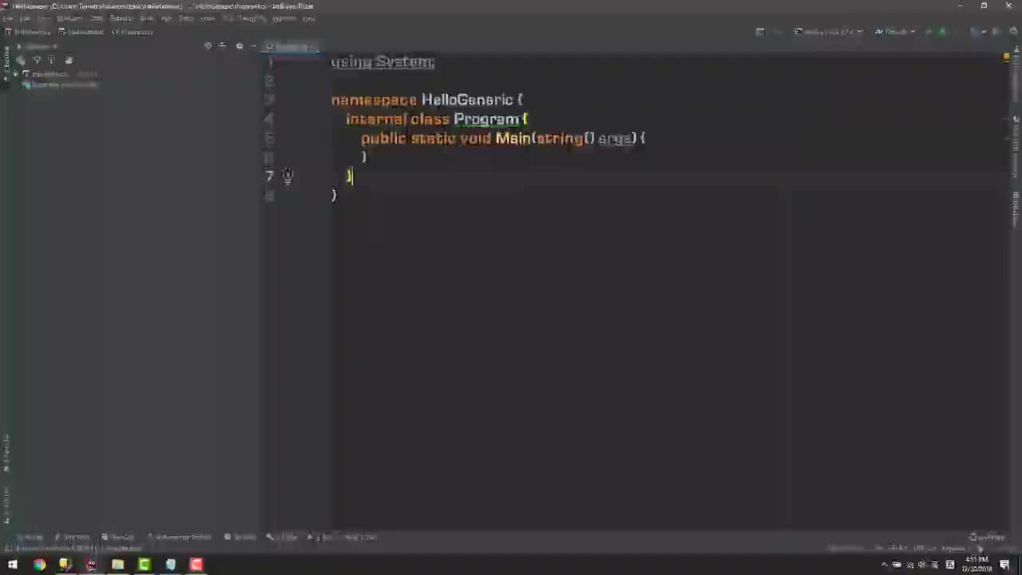This screenshot has height=575, width=1022.
Task: Open File Explorer from the taskbar
Action: coord(117,565)
